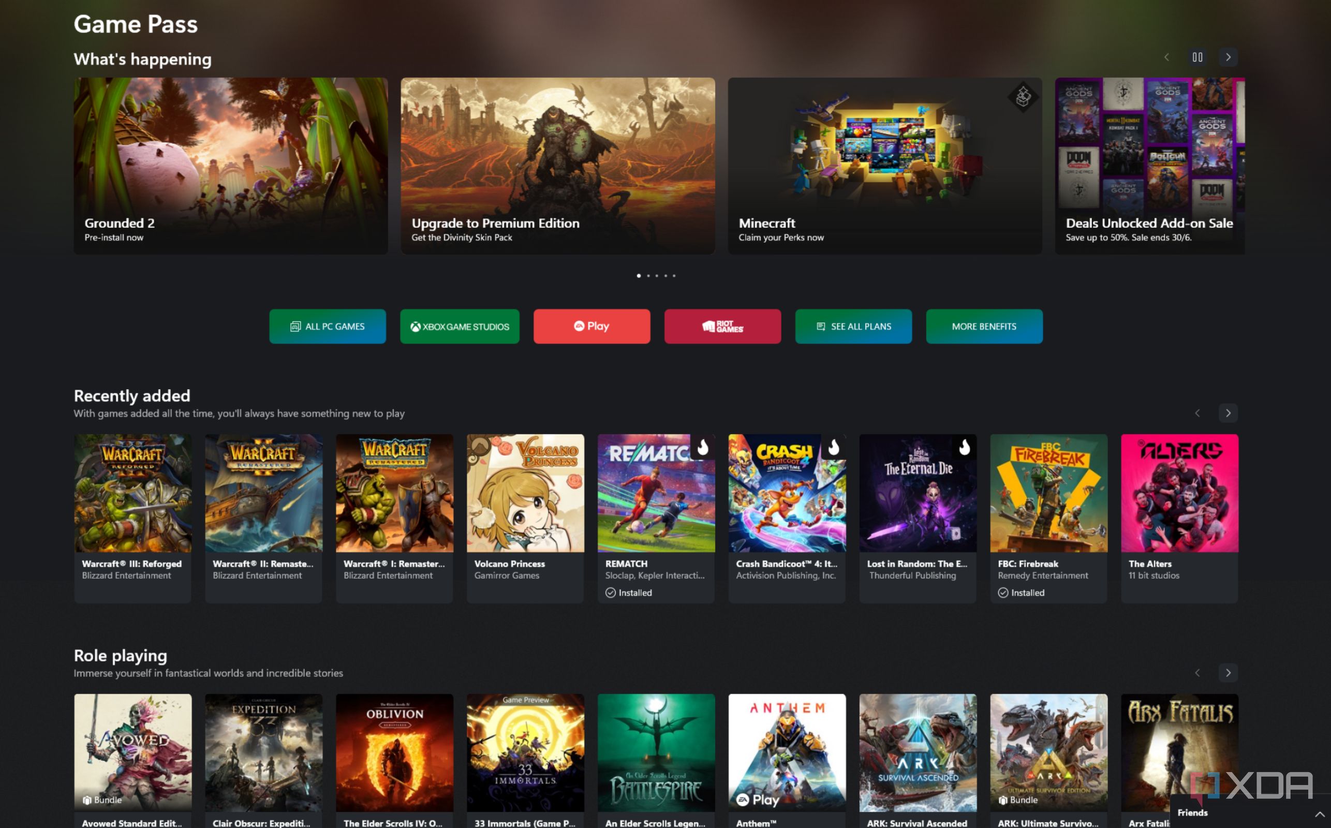Select the last carousel page dot
This screenshot has height=828, width=1331.
click(674, 275)
